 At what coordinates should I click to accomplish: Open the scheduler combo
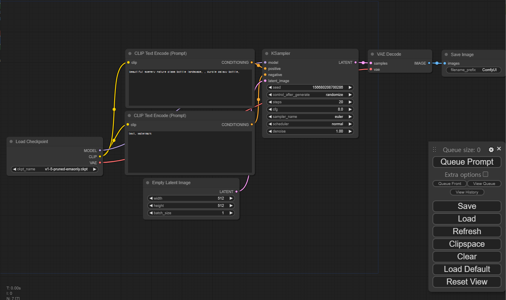coord(310,124)
